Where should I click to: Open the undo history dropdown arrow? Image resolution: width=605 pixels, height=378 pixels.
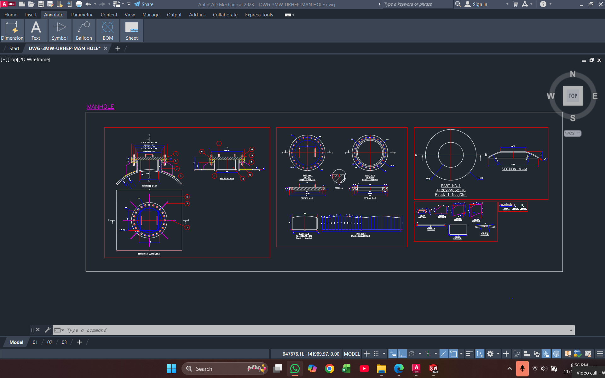click(x=95, y=4)
